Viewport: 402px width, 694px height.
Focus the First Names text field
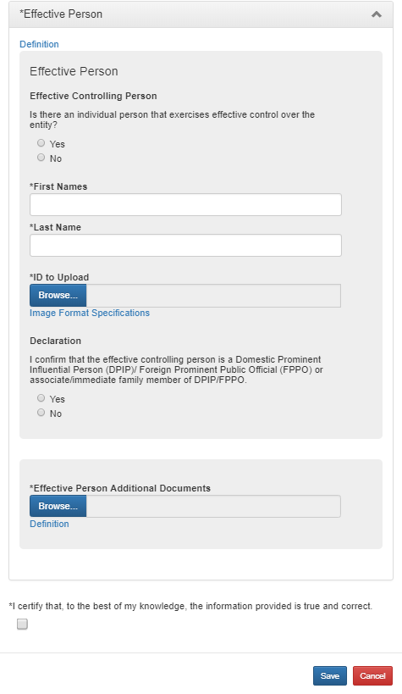(185, 205)
